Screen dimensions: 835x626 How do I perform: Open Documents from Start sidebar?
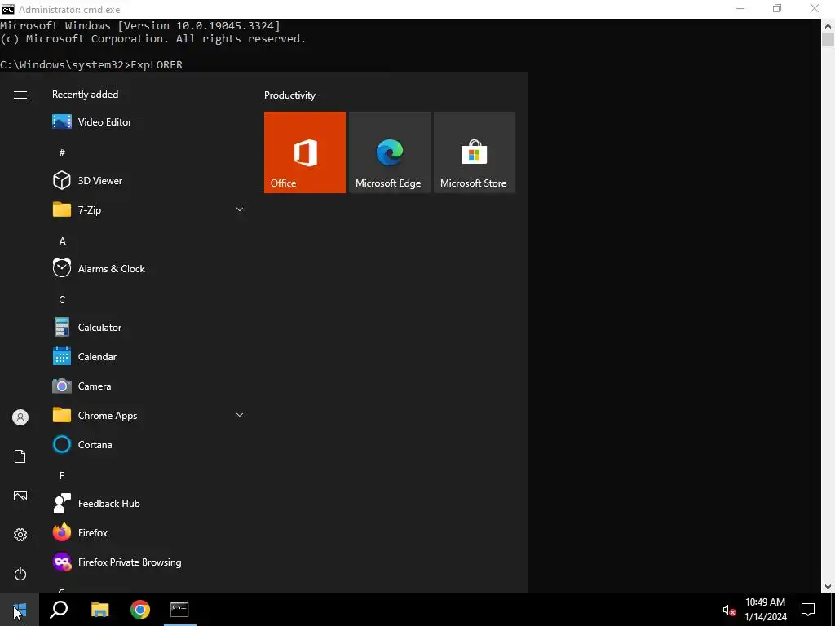pyautogui.click(x=20, y=456)
